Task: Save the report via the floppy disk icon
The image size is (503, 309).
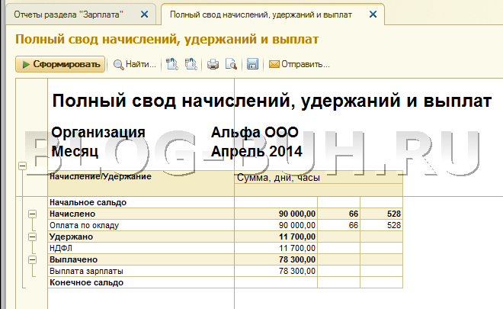Action: 252,64
